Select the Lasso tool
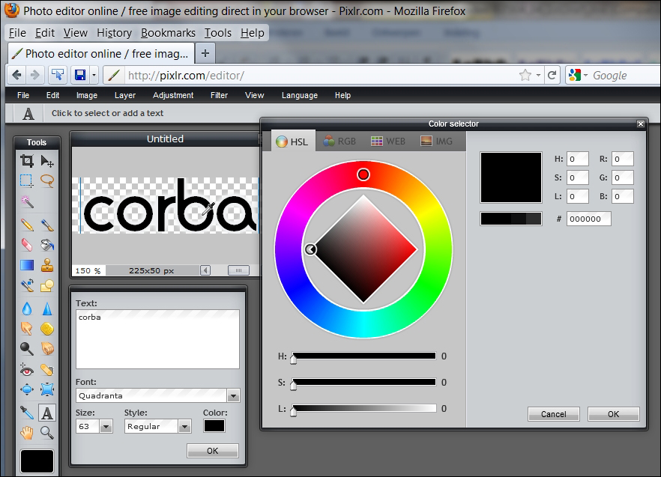This screenshot has width=661, height=477. coord(47,180)
